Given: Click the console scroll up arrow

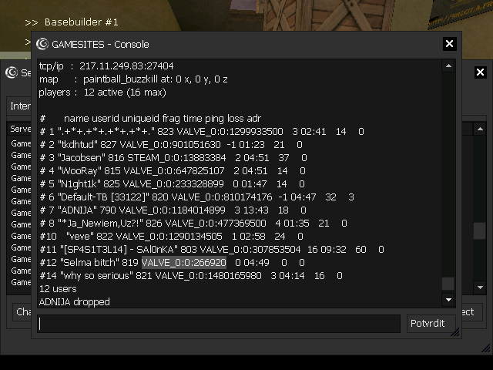Looking at the screenshot, I should pyautogui.click(x=448, y=66).
